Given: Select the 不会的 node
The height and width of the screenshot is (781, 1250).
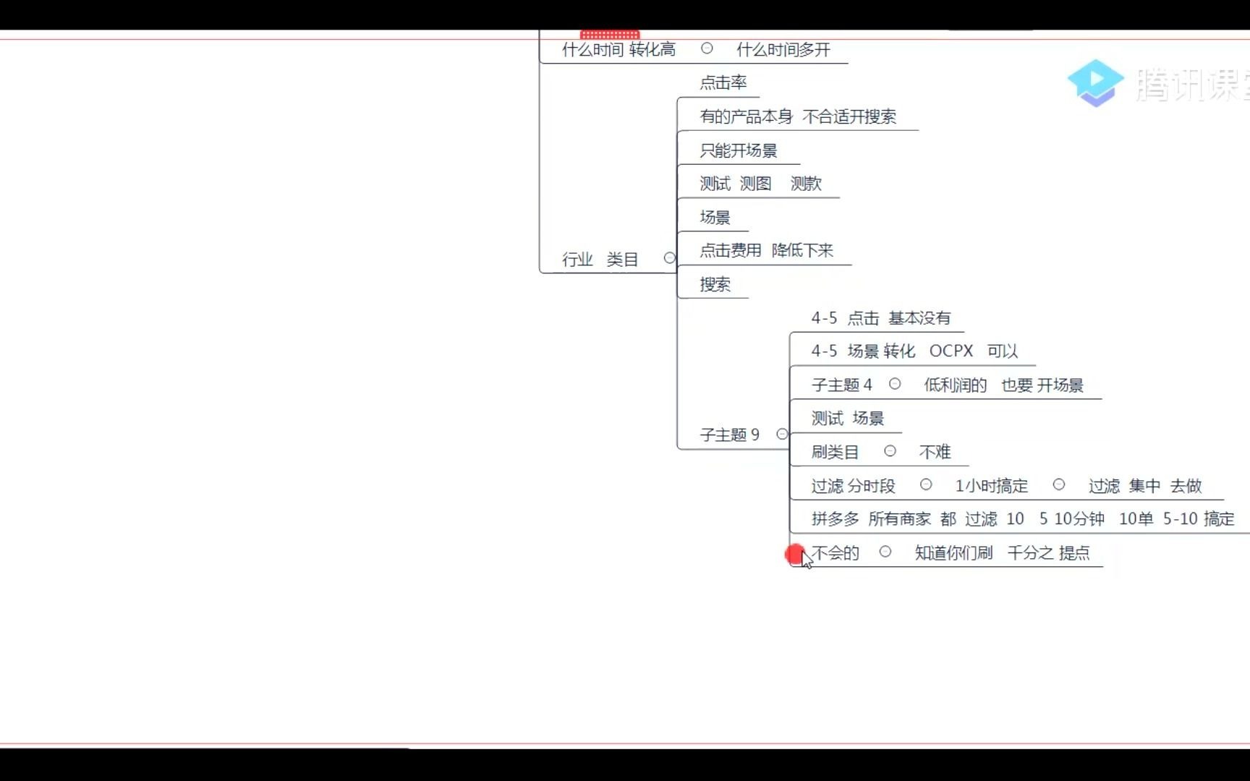Looking at the screenshot, I should [836, 552].
